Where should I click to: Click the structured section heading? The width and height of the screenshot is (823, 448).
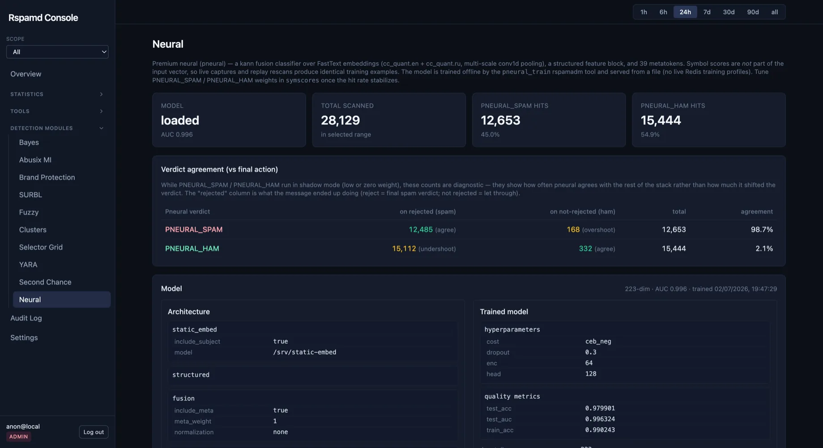click(191, 375)
